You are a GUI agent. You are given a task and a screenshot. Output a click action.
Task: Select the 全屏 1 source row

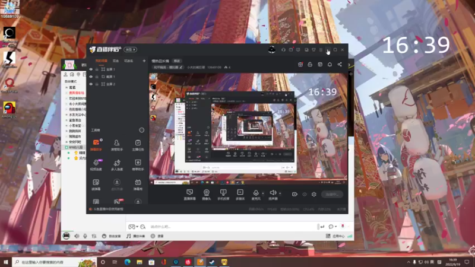tap(118, 69)
